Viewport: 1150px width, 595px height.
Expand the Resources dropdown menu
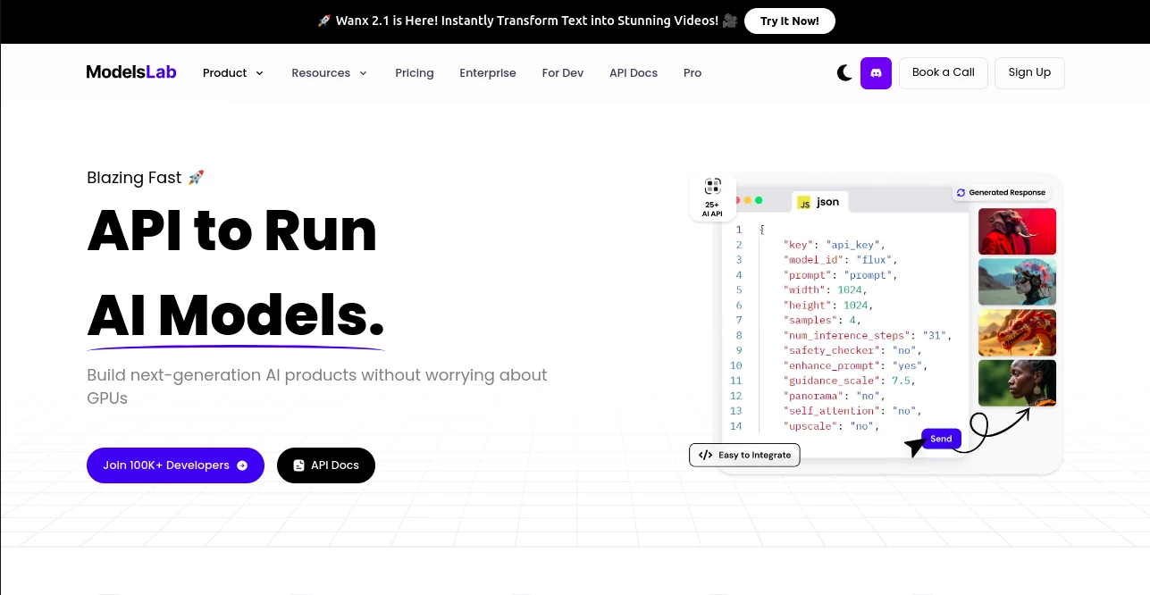[329, 73]
